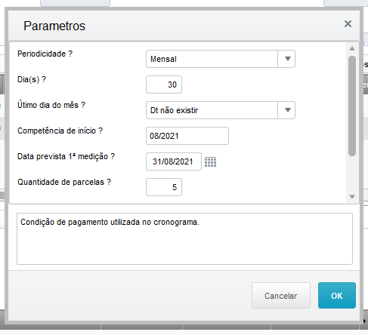Click the scrollbar up arrow in parameters list

(x=352, y=48)
